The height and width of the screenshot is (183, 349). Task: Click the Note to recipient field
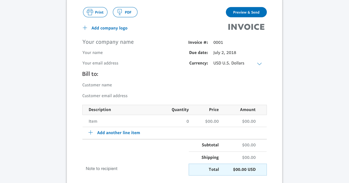(101, 168)
